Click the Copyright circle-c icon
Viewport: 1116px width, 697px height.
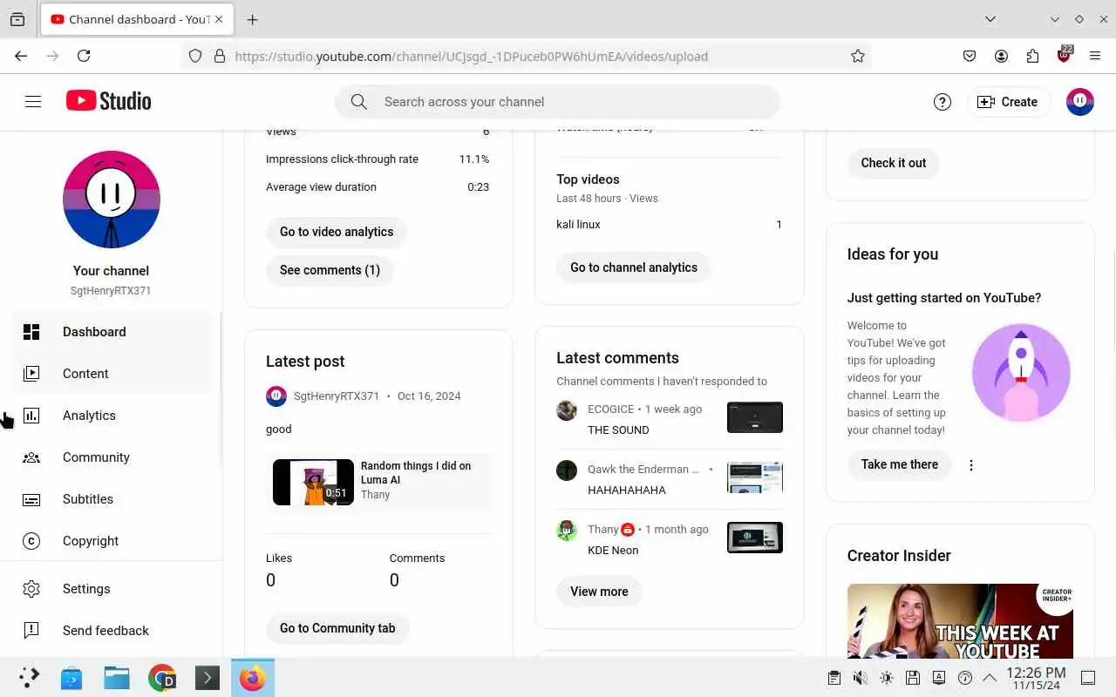[x=31, y=541]
